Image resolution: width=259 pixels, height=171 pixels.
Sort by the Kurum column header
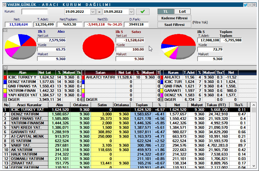[173, 73]
